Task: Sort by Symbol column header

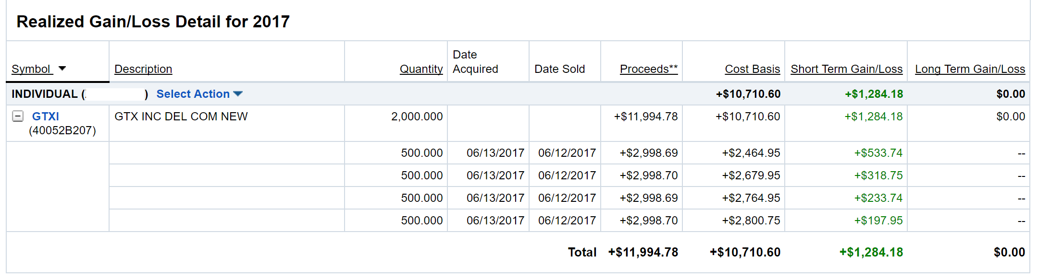Action: click(x=31, y=69)
